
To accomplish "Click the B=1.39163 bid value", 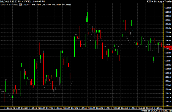I will pyautogui.click(x=67, y=5).
